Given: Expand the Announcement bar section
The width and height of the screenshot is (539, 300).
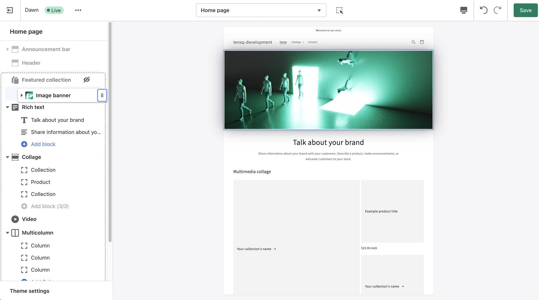Looking at the screenshot, I should (8, 49).
